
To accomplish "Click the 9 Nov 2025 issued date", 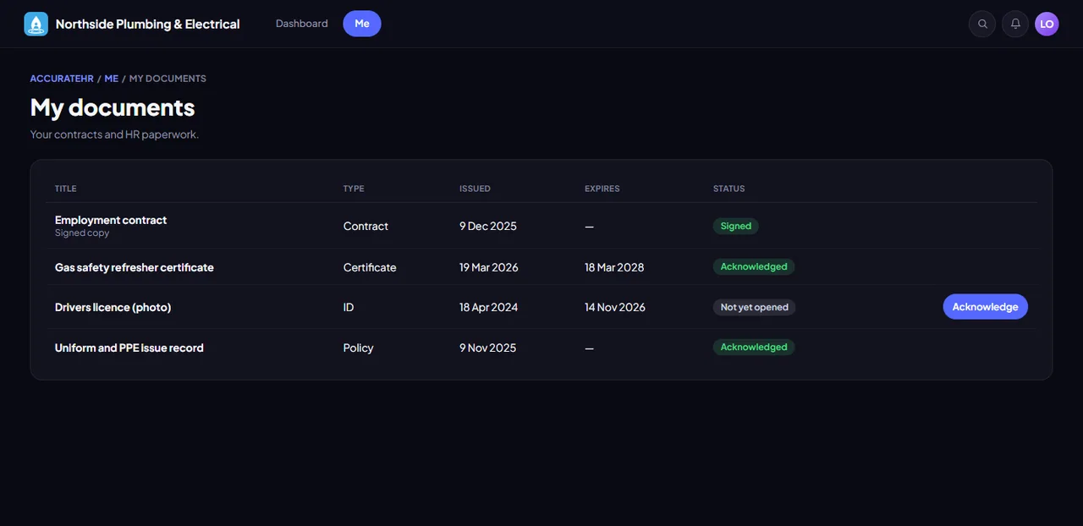I will click(x=488, y=348).
